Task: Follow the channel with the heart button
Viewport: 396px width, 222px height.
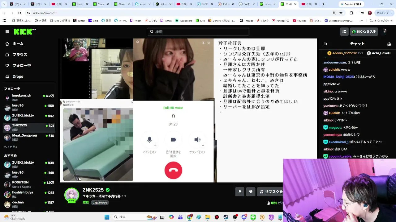Action: 251,192
